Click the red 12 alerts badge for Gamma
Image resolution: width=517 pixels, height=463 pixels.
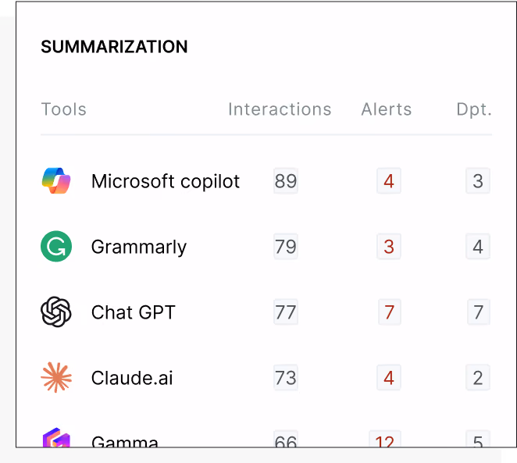pyautogui.click(x=385, y=439)
